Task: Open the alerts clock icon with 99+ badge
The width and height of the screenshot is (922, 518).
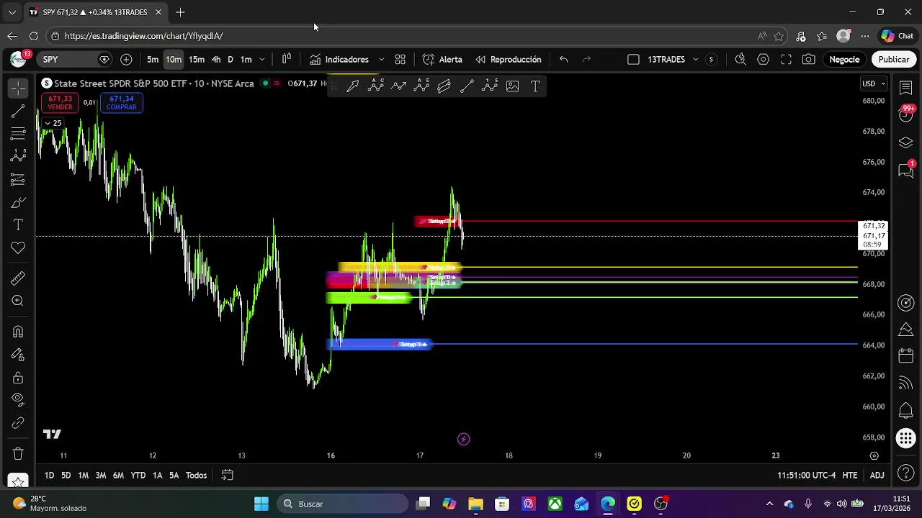Action: [x=906, y=114]
